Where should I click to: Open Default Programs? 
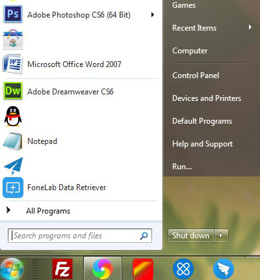point(202,121)
